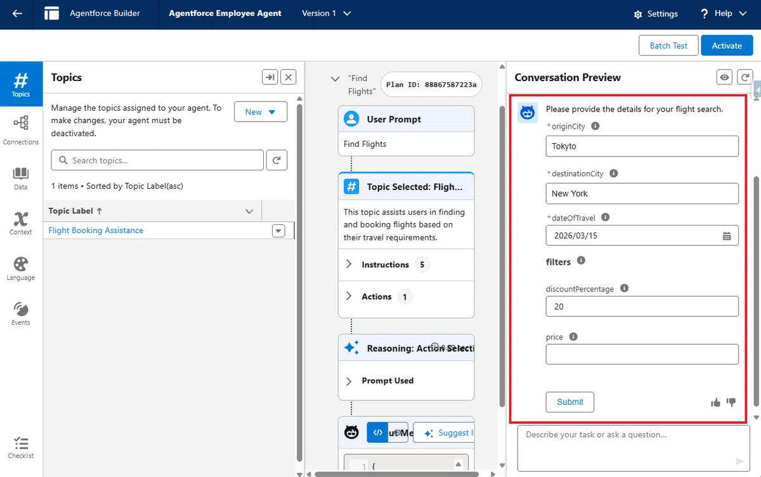Edit the destinationCity field New York
The height and width of the screenshot is (477, 761).
point(642,193)
